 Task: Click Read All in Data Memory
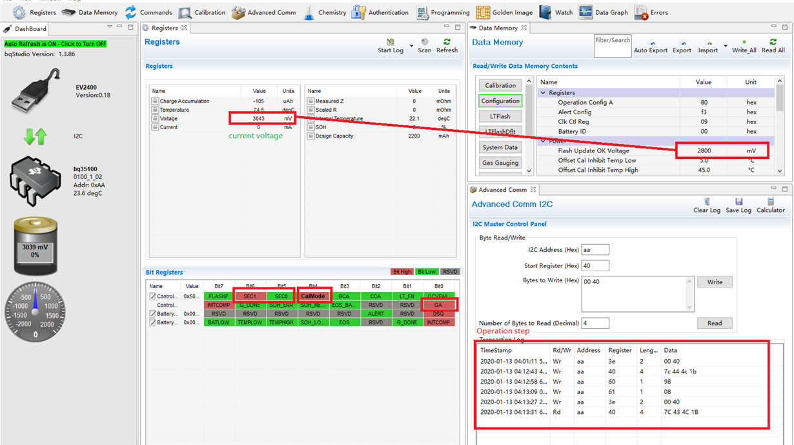(773, 46)
